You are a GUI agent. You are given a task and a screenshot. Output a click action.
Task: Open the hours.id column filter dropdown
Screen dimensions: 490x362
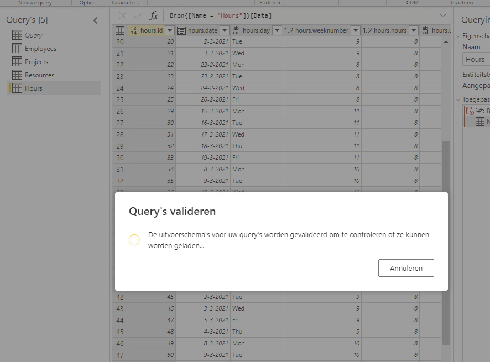(x=170, y=30)
